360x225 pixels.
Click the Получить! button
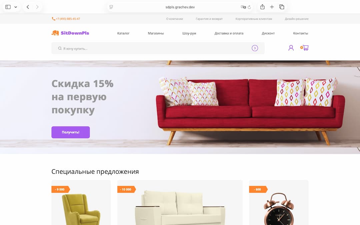click(70, 132)
